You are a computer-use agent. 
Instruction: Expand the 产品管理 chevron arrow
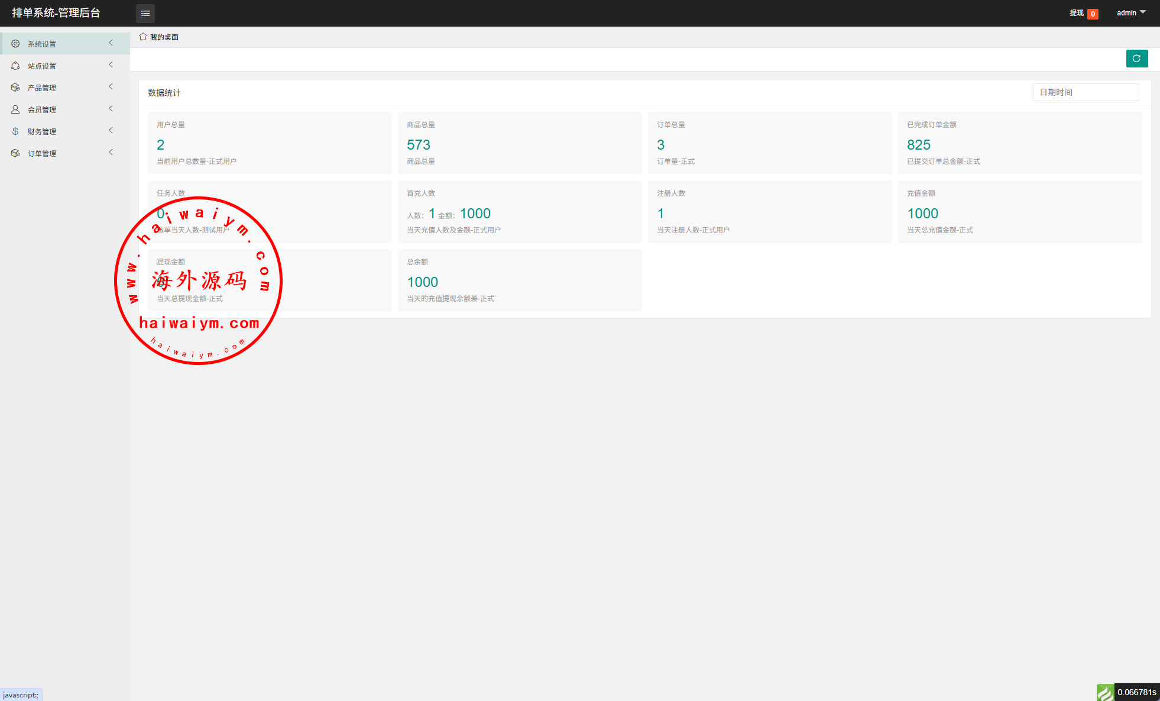point(111,86)
